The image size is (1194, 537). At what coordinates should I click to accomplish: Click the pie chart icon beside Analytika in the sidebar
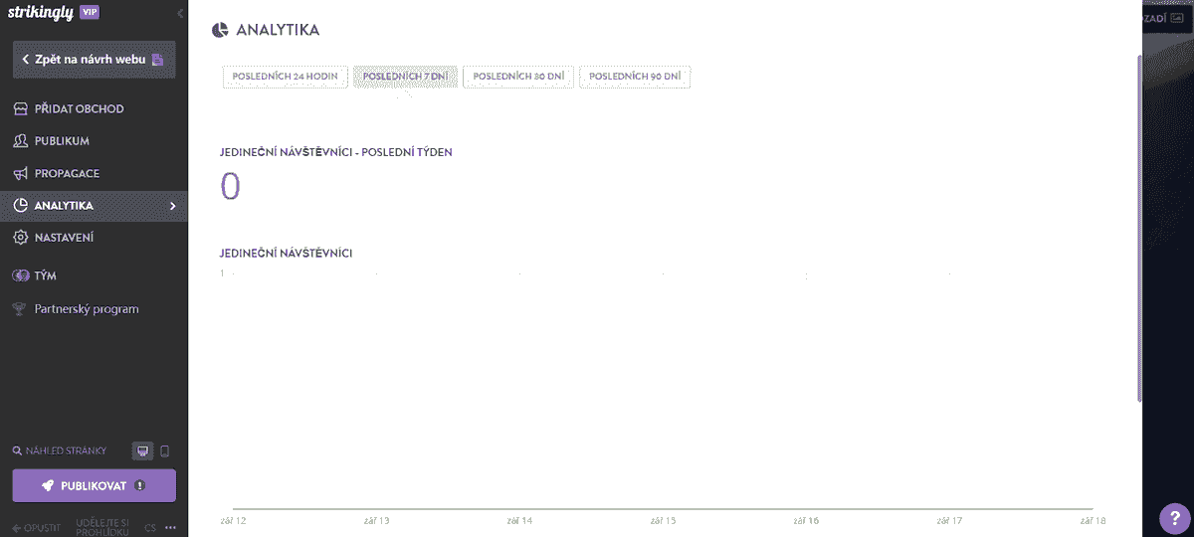click(20, 206)
